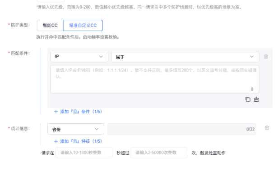Click the clear broom icon below textarea
The image size is (278, 171).
point(256,99)
